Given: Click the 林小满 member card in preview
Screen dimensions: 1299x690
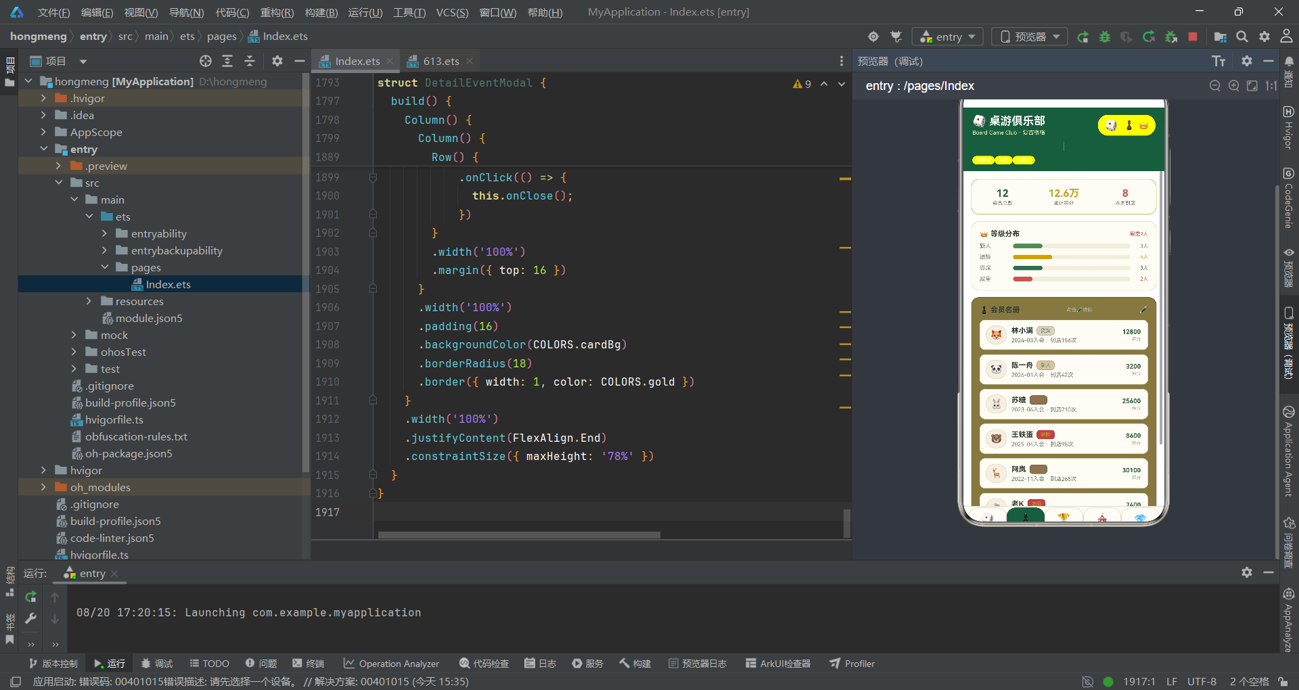Looking at the screenshot, I should tap(1063, 335).
